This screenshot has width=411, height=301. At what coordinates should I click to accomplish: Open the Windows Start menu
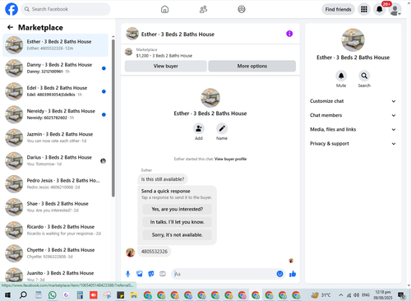pyautogui.click(x=7, y=295)
